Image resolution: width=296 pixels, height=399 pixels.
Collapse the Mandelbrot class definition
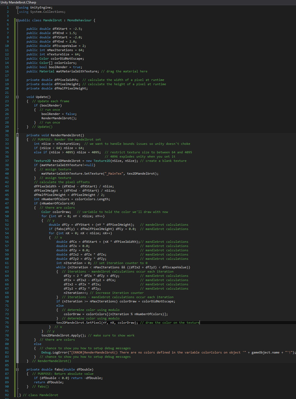[x=17, y=20]
